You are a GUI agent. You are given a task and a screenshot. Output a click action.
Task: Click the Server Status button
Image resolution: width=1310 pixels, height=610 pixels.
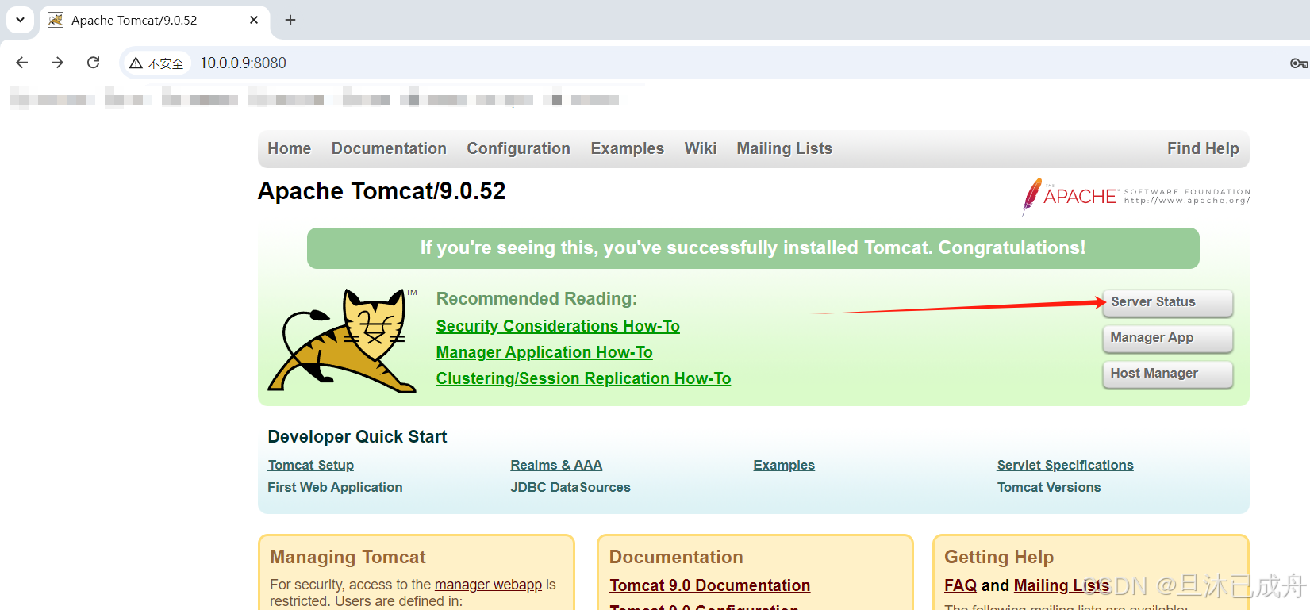(1168, 302)
